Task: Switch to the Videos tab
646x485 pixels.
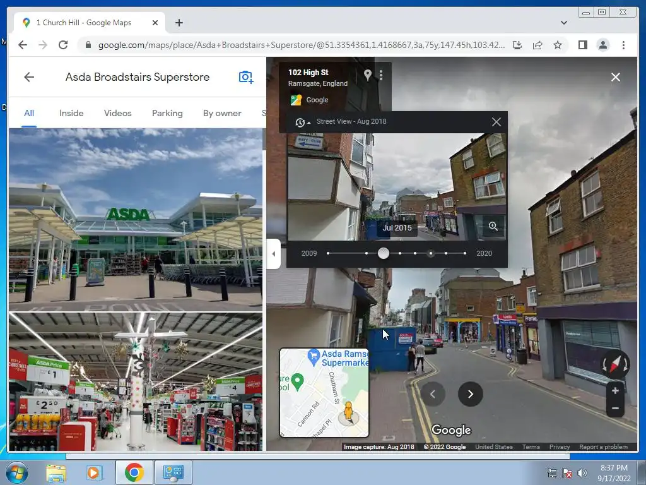Action: pos(117,114)
